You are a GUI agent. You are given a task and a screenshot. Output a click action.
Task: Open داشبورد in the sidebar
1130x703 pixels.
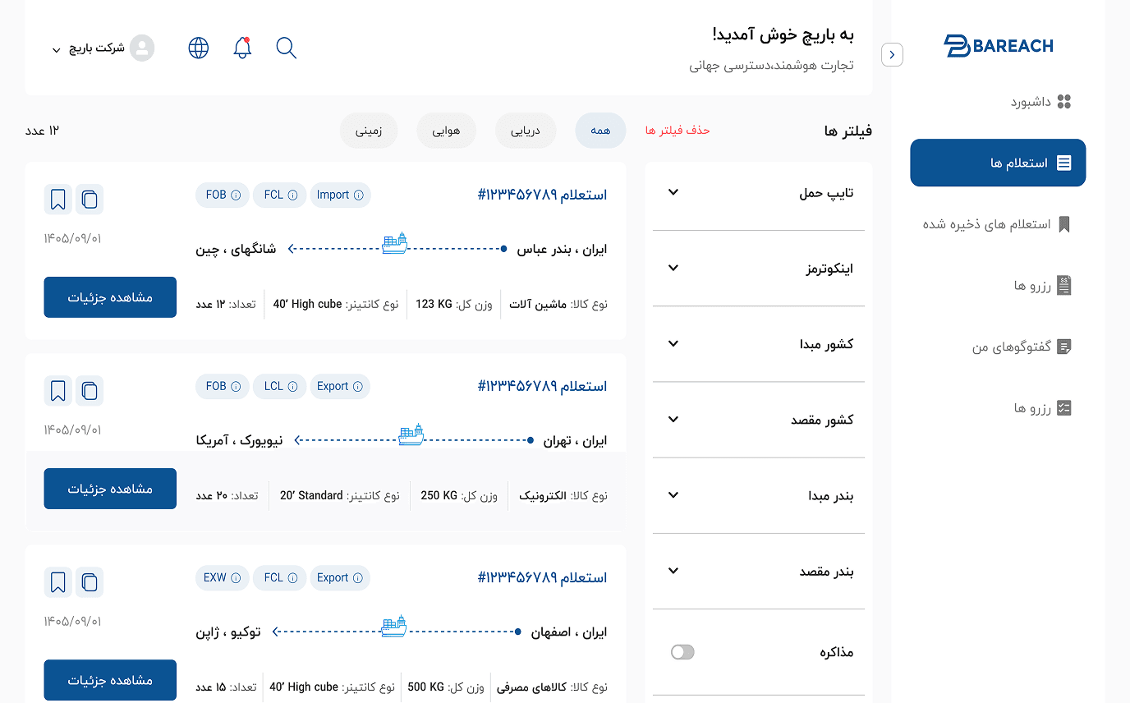coord(1041,102)
